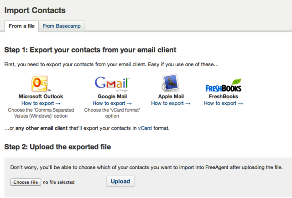Click the Microsoft Outlook label
Image resolution: width=292 pixels, height=198 pixels.
click(41, 97)
